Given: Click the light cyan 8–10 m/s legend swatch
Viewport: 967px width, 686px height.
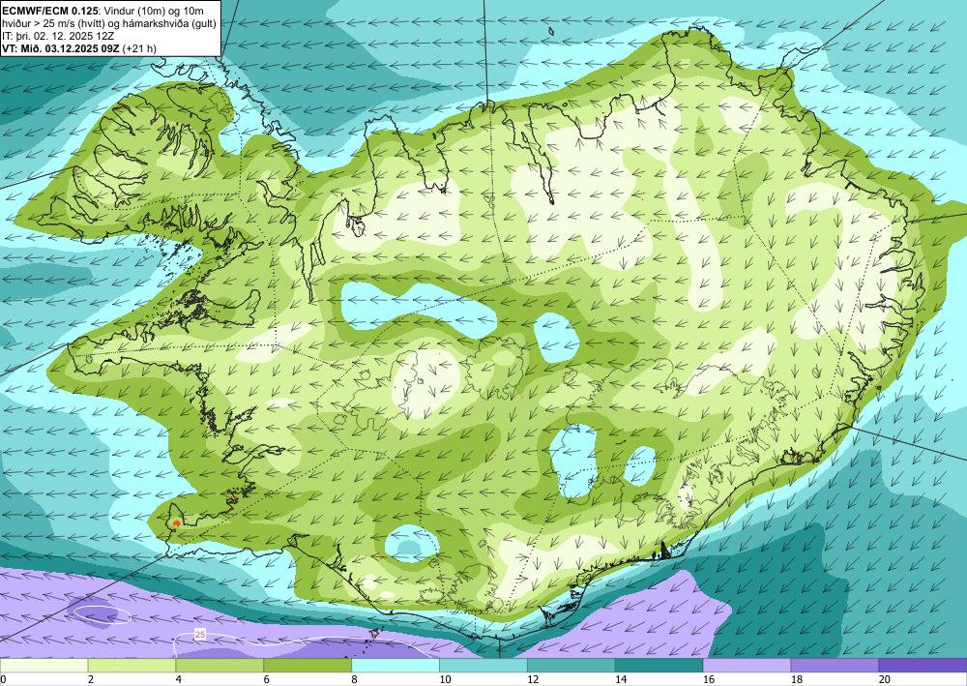Looking at the screenshot, I should click(396, 666).
